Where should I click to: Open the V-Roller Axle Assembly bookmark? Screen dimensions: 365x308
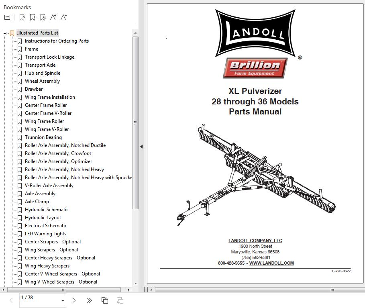click(49, 186)
